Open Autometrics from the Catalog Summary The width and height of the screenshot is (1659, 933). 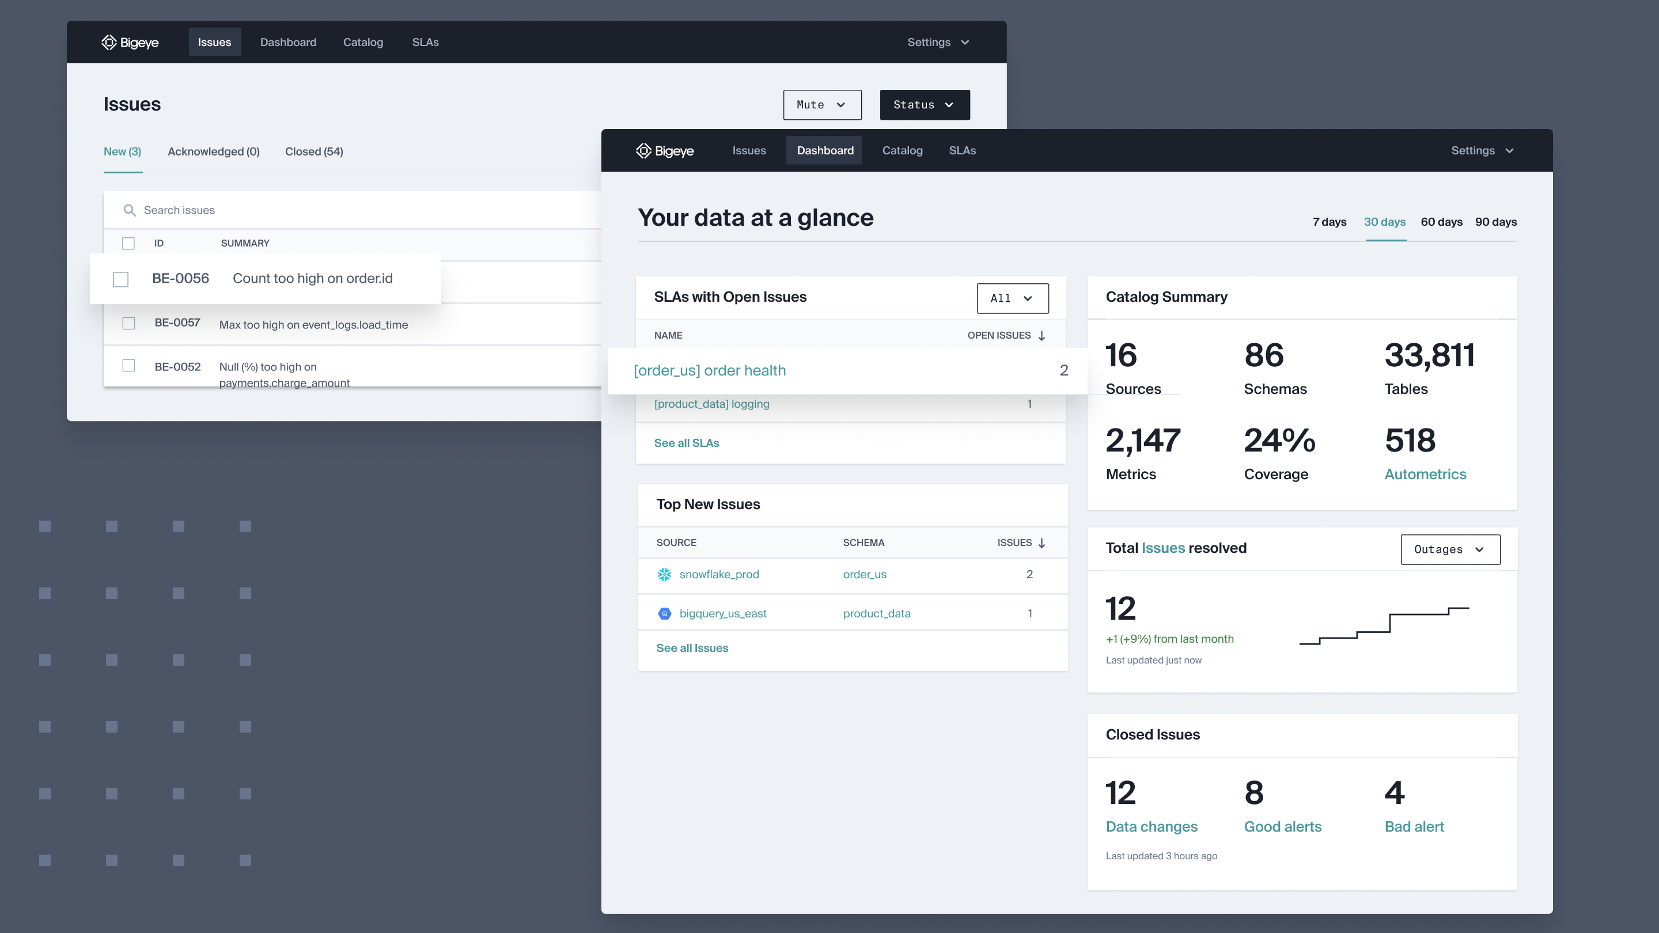1425,474
